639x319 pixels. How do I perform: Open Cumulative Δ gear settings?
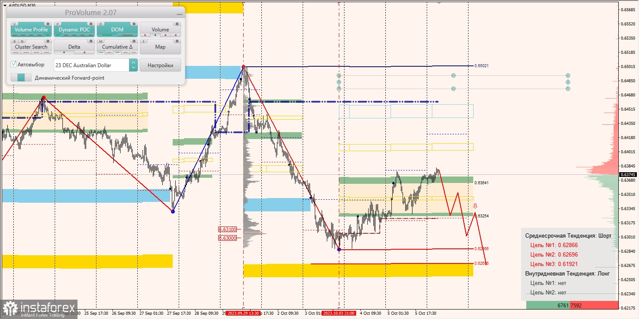134,41
